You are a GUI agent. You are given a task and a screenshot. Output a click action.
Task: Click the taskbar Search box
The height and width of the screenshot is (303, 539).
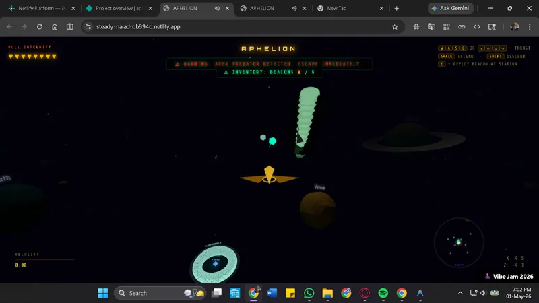pyautogui.click(x=160, y=293)
